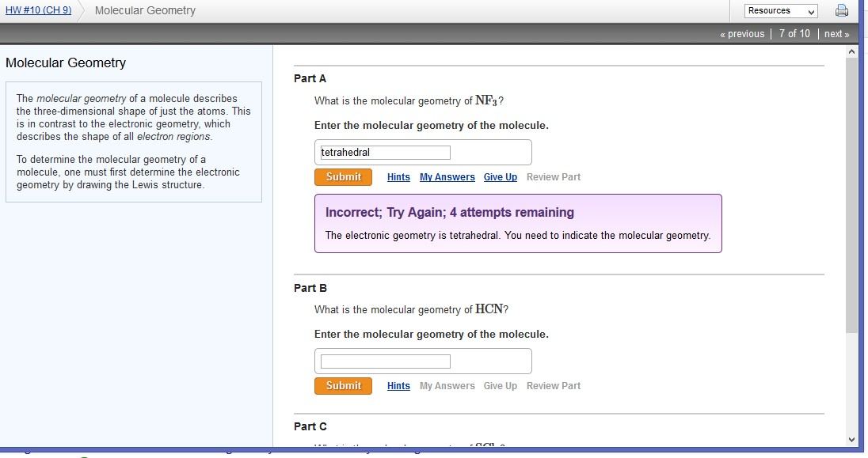Click Part A answer input field

pyautogui.click(x=385, y=153)
